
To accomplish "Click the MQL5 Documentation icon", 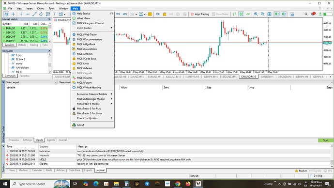I will (x=74, y=39).
